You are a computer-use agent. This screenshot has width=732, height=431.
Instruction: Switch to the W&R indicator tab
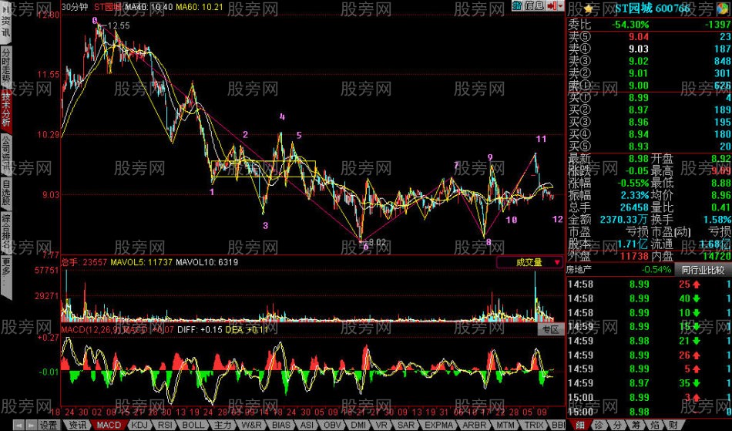coord(252,426)
